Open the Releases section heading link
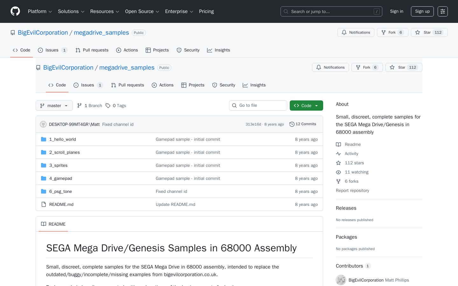458x286 pixels. [x=346, y=208]
